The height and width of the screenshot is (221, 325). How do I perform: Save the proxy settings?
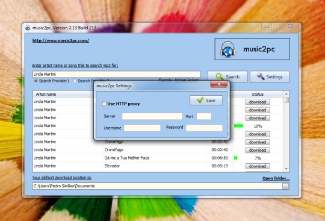tap(206, 101)
